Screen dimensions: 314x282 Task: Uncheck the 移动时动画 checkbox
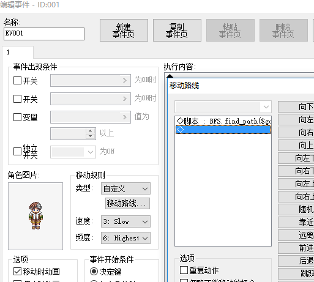click(x=17, y=272)
